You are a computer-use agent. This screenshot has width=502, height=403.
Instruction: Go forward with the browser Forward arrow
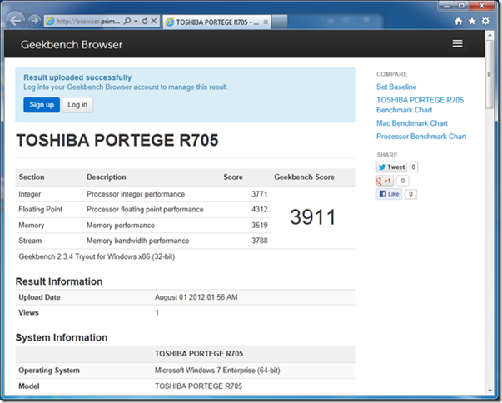point(34,21)
